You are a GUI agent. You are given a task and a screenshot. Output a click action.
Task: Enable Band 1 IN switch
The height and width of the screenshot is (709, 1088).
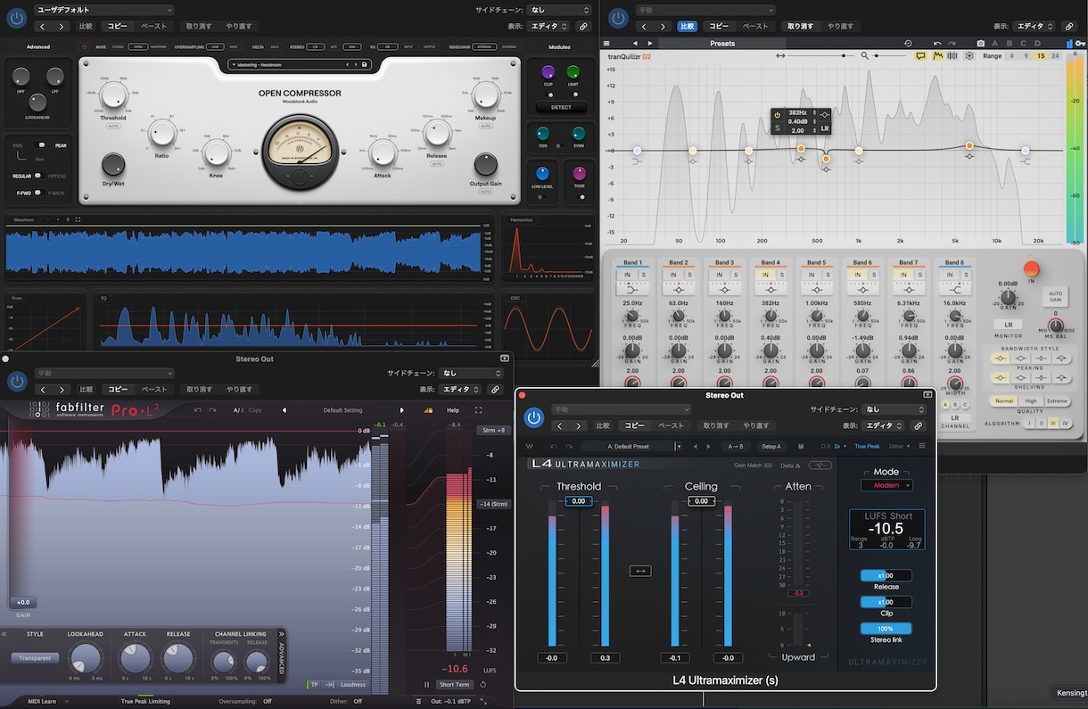[628, 275]
